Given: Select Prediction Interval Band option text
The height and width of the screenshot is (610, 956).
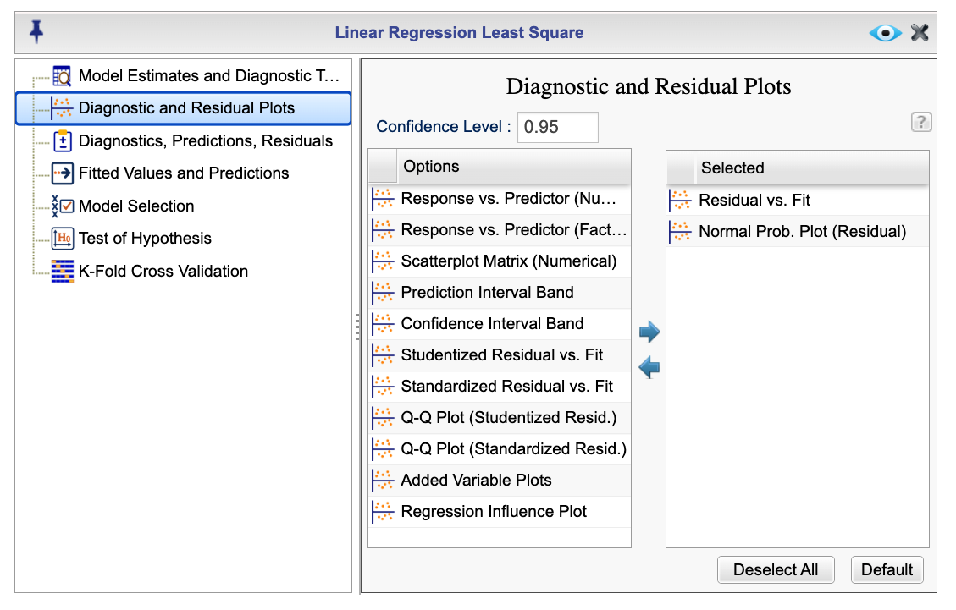Looking at the screenshot, I should tap(487, 293).
